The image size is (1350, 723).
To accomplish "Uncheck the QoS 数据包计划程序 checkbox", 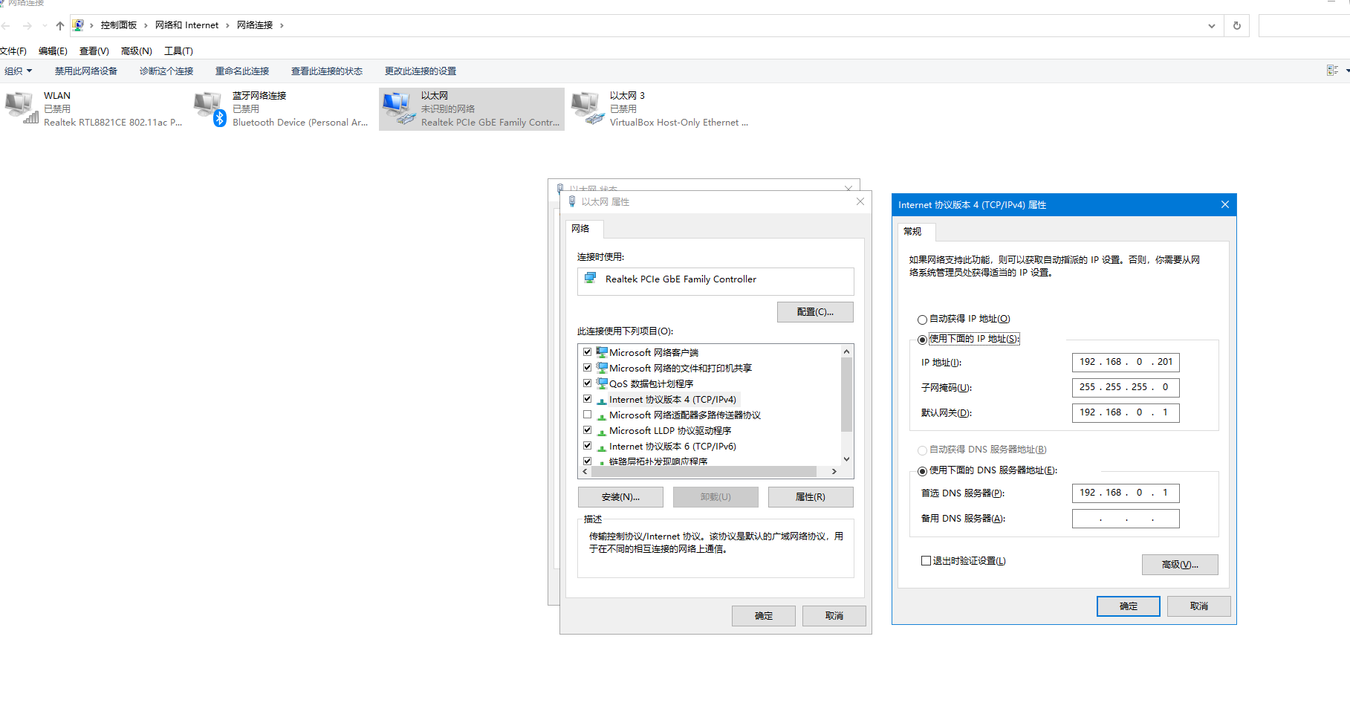I will (588, 383).
